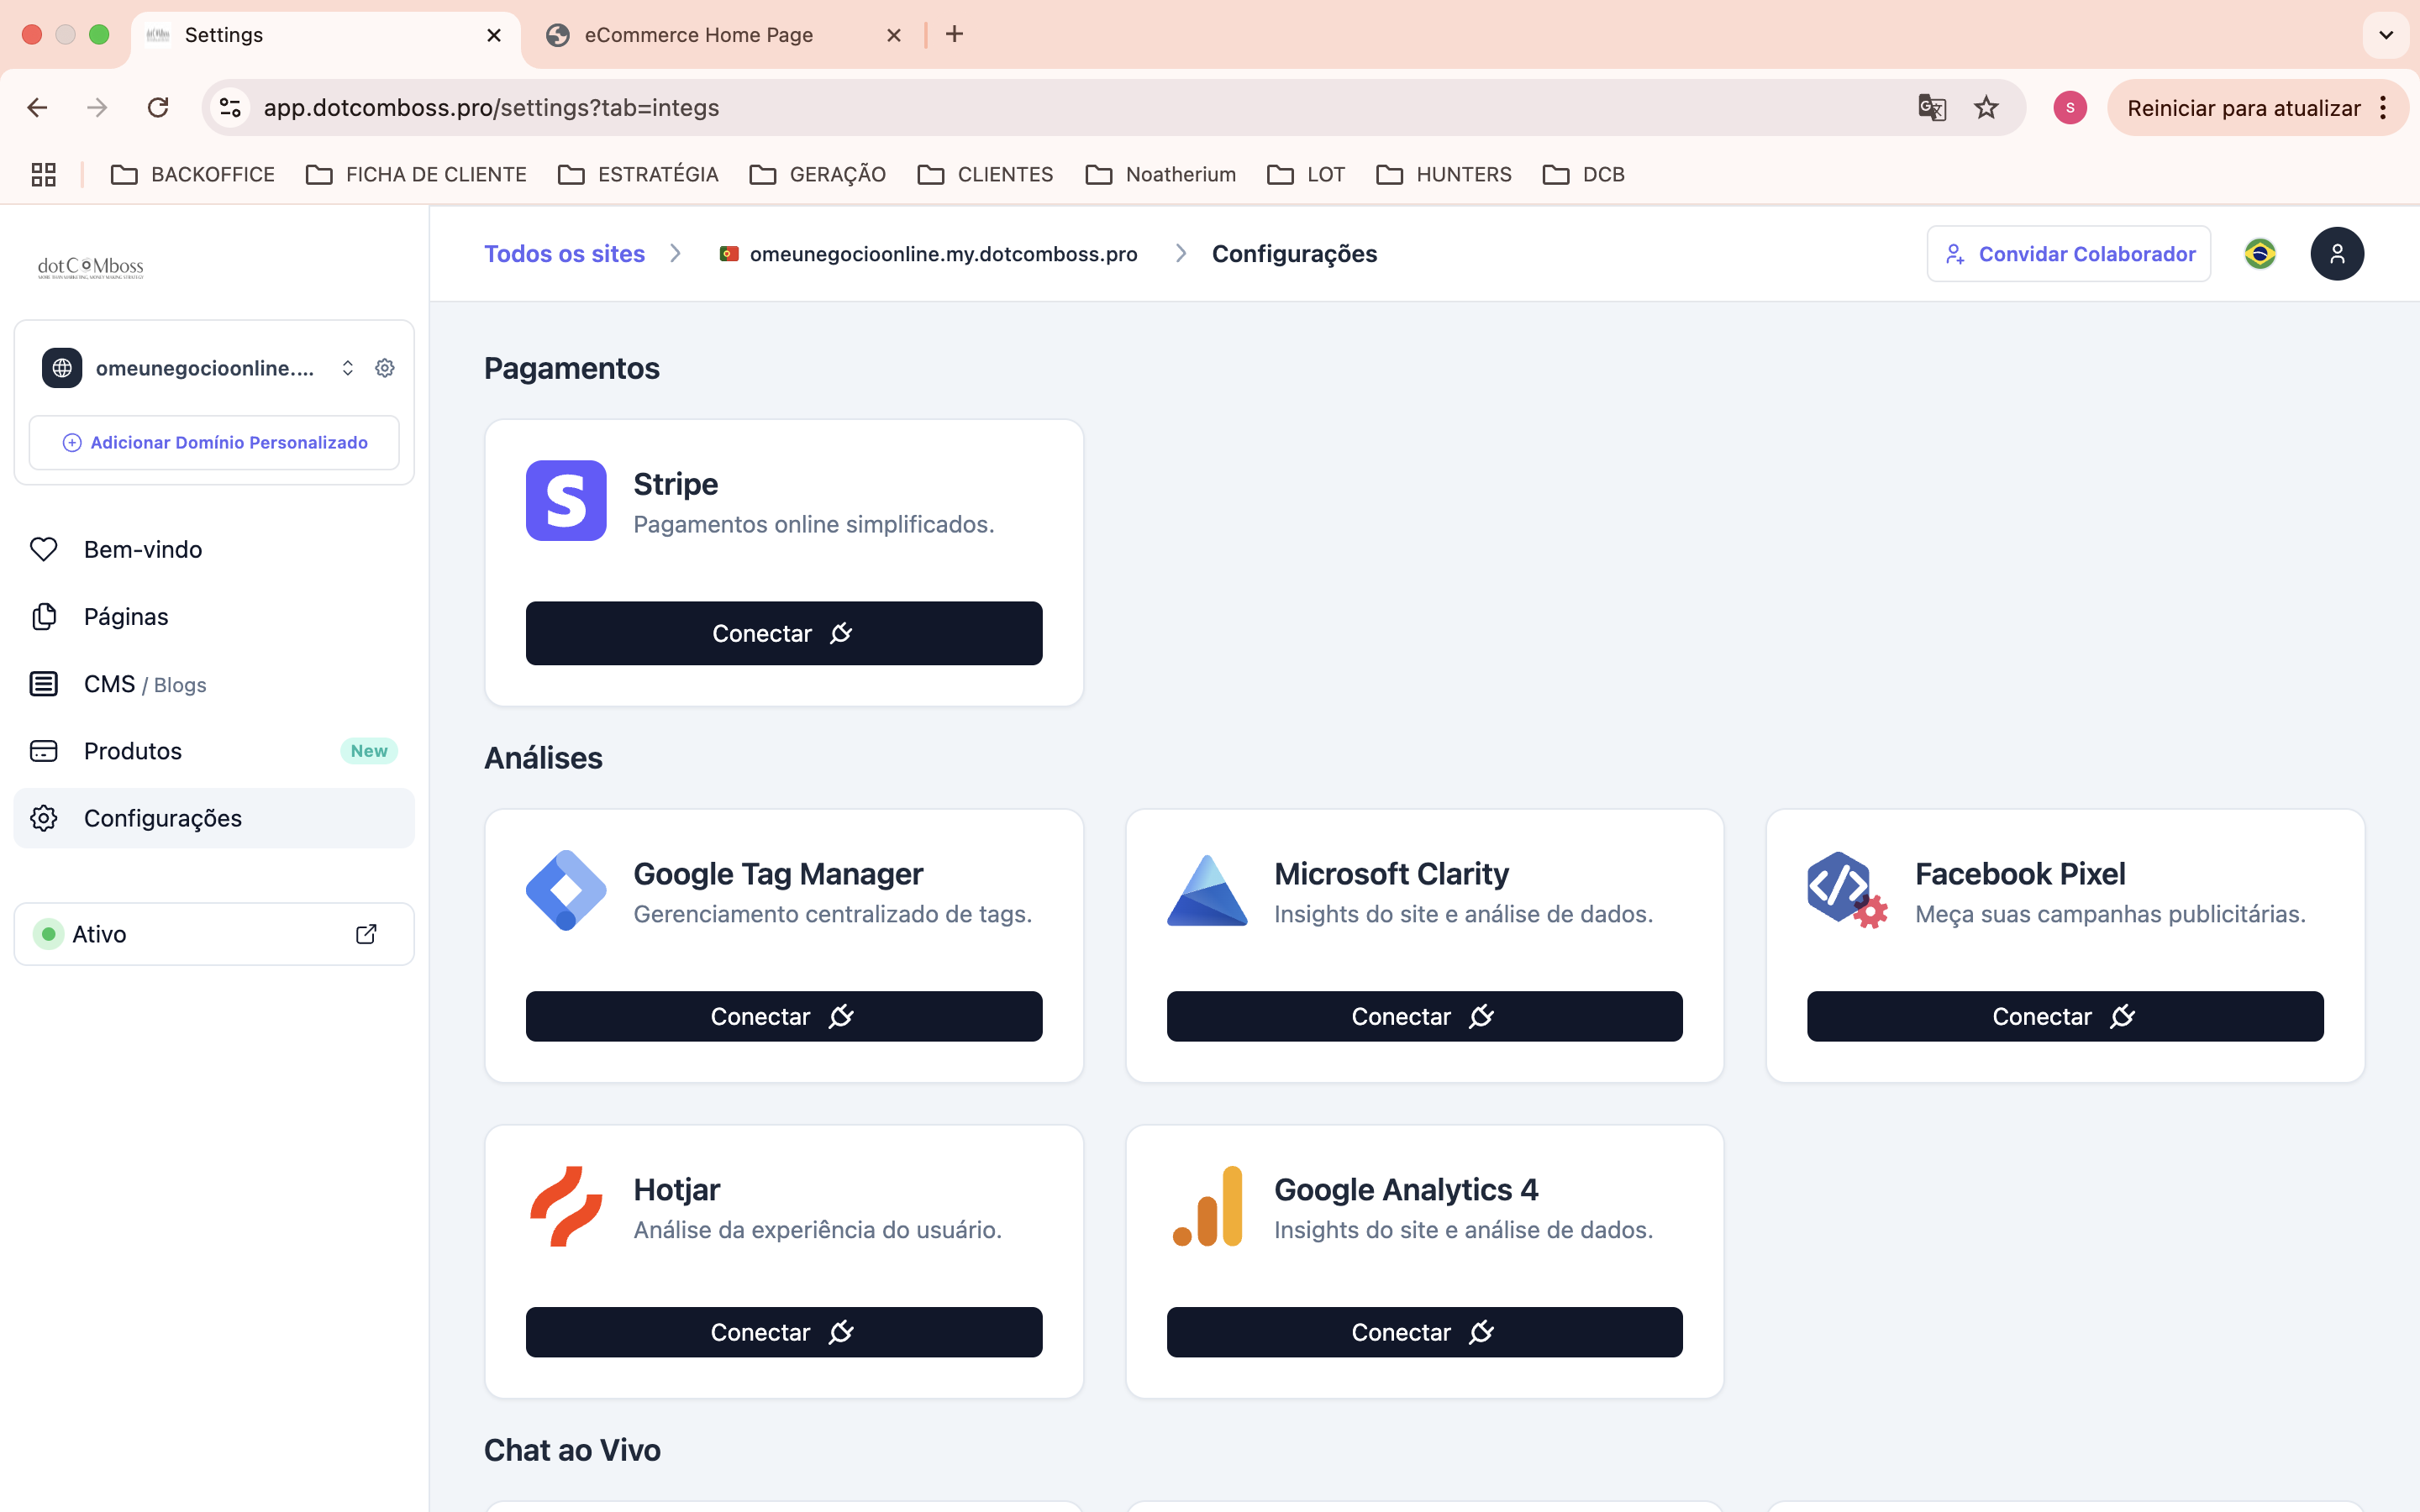Open Produtos in the sidebar
The image size is (2420, 1512).
214,751
